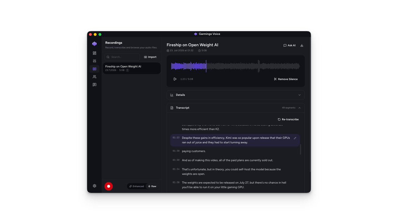
Task: Open the dashboard grid view in sidebar
Action: tap(95, 53)
